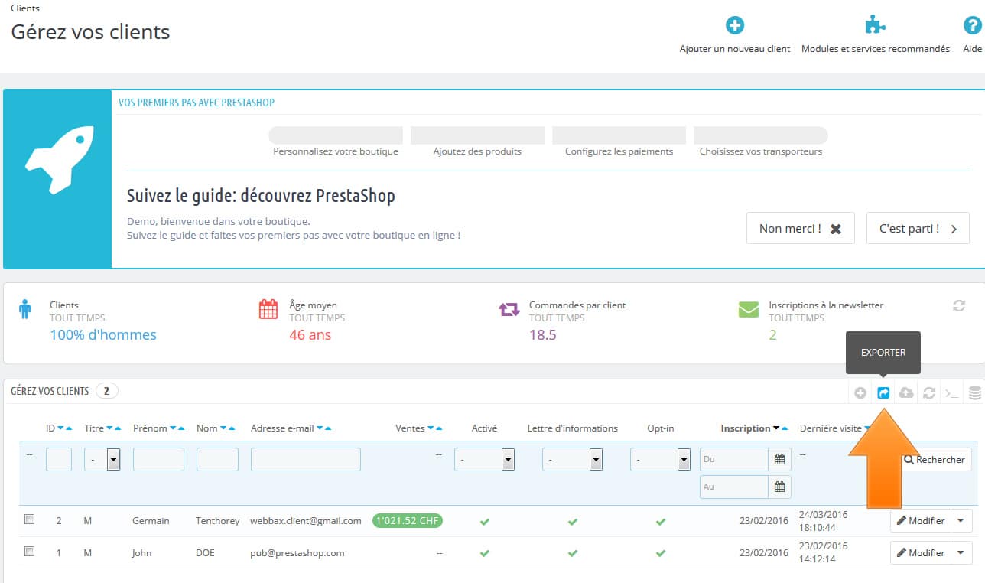This screenshot has height=583, width=985.
Task: Click the blue Exporter icon
Action: pyautogui.click(x=883, y=392)
